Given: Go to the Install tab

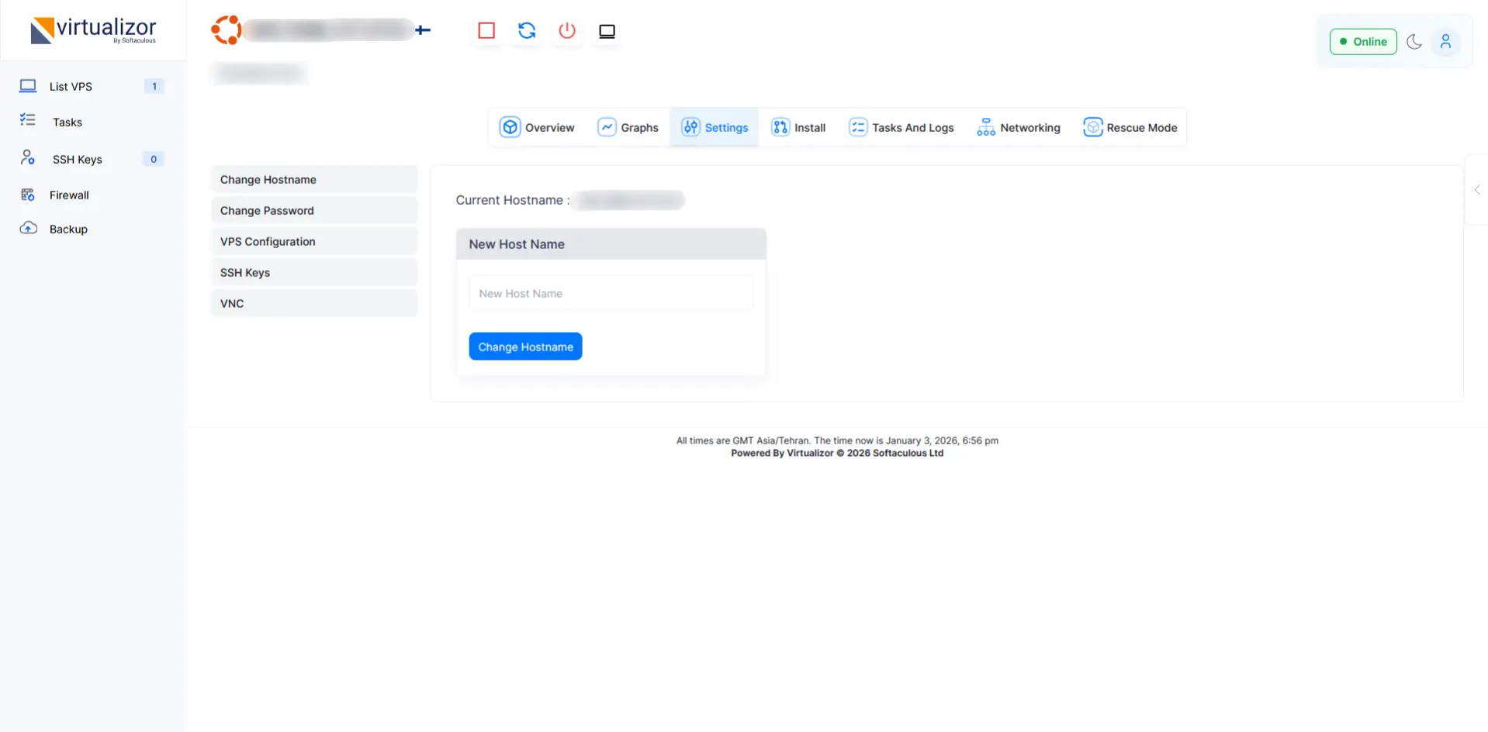Looking at the screenshot, I should [798, 127].
